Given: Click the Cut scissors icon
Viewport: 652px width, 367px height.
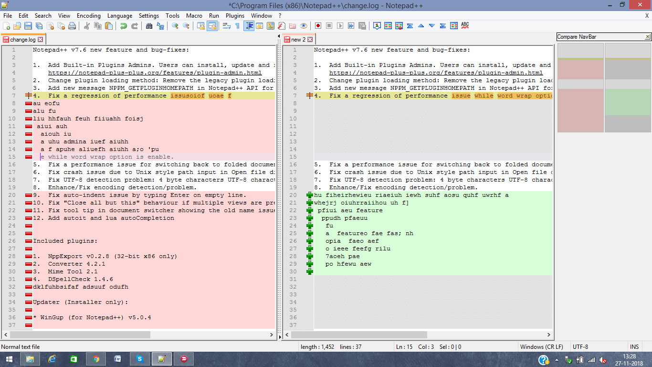Looking at the screenshot, I should 87,26.
